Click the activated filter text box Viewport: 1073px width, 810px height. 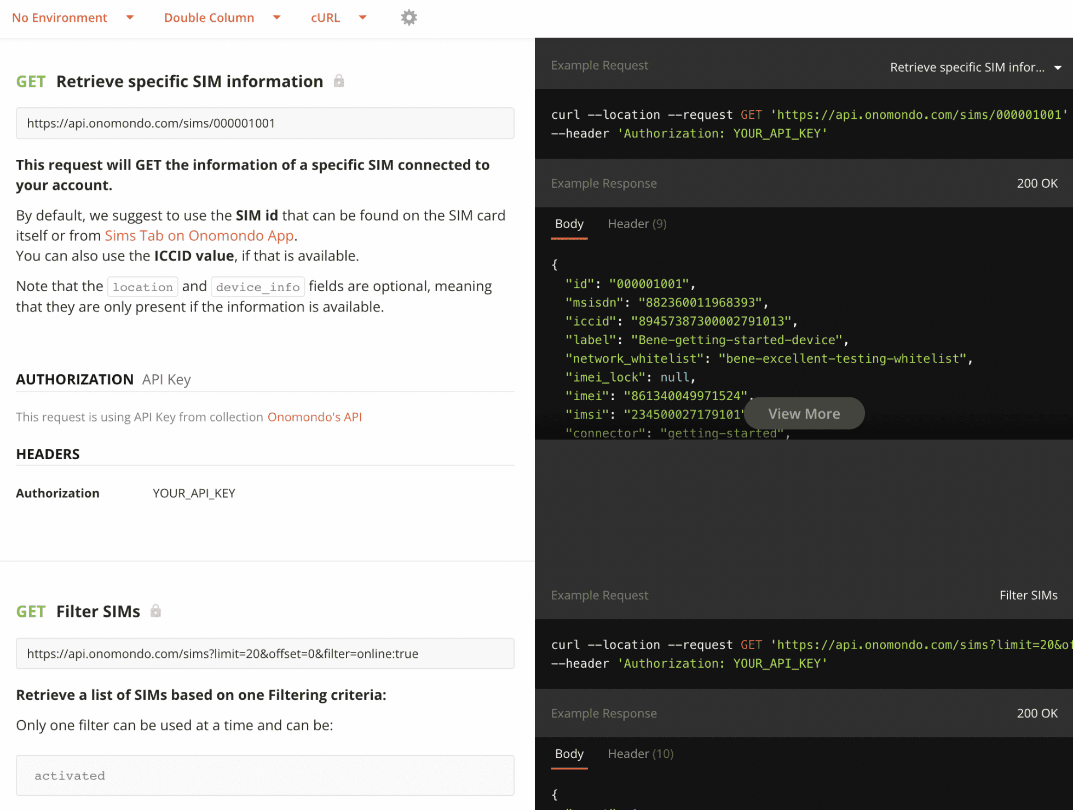click(265, 776)
